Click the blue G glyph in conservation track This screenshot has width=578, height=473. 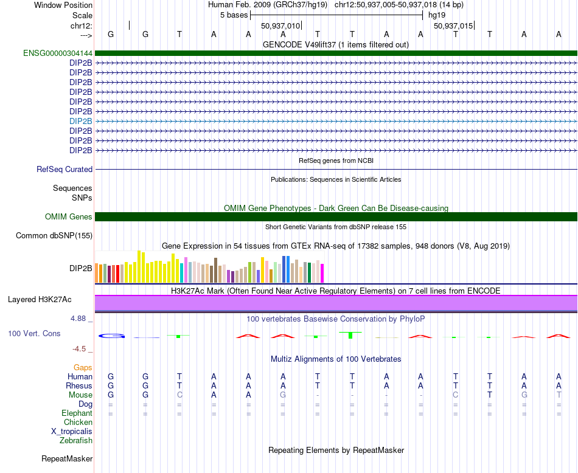pyautogui.click(x=112, y=336)
